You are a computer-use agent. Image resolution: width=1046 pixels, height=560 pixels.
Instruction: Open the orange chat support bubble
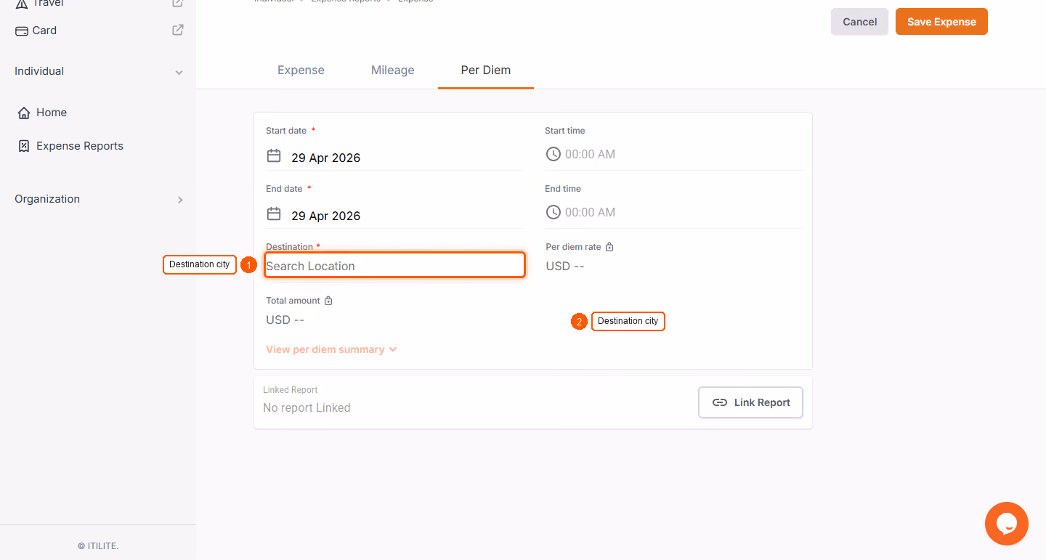coord(1007,524)
